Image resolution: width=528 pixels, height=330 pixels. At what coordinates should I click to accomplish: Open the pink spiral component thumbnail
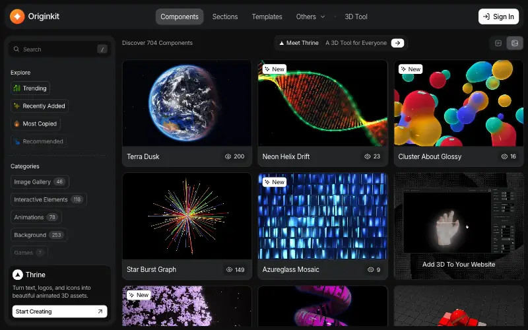(323, 306)
